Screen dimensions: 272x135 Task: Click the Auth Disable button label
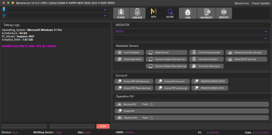coord(132,52)
